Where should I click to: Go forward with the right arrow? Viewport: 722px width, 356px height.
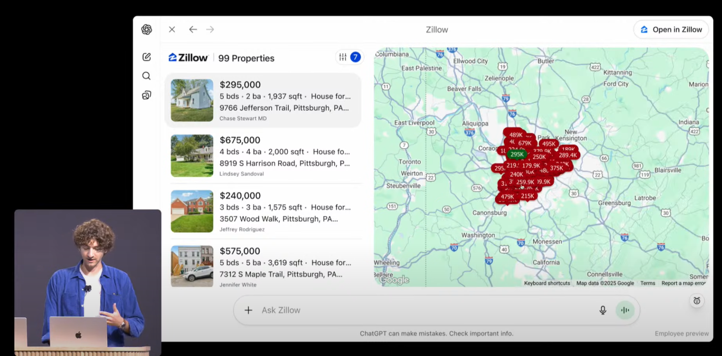coord(210,30)
